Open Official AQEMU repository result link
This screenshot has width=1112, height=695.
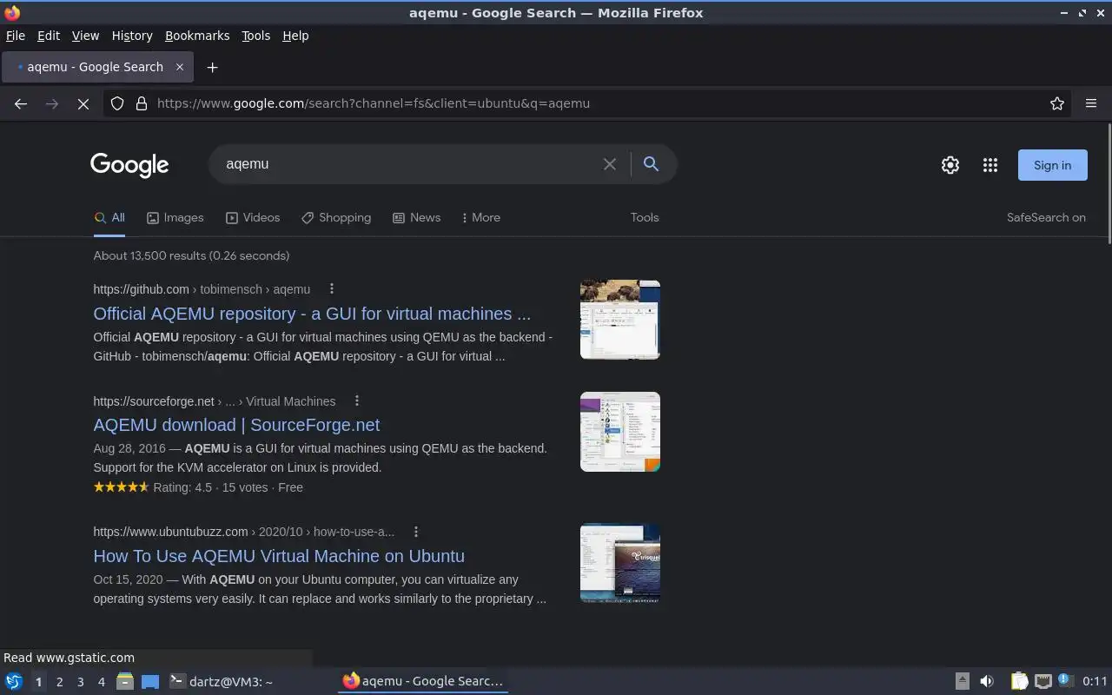click(x=312, y=314)
